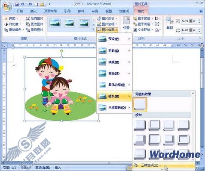
Task: Open the 柔化边缘(E) soft edges submenu
Action: [114, 85]
